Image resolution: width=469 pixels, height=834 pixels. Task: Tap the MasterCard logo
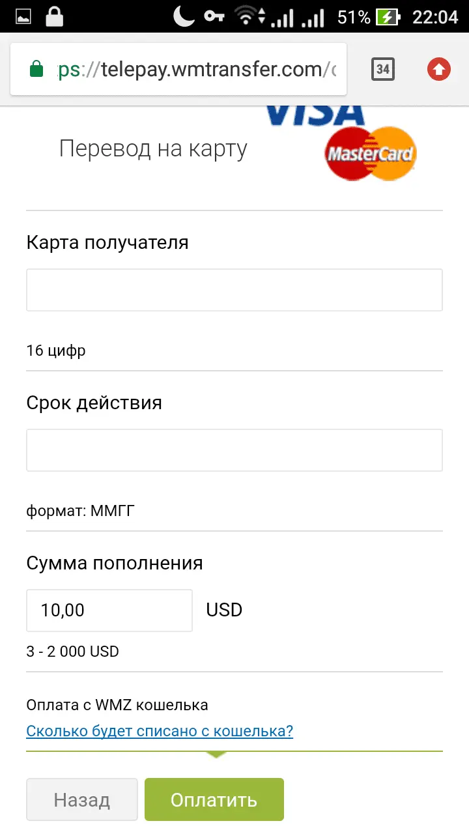click(x=371, y=154)
